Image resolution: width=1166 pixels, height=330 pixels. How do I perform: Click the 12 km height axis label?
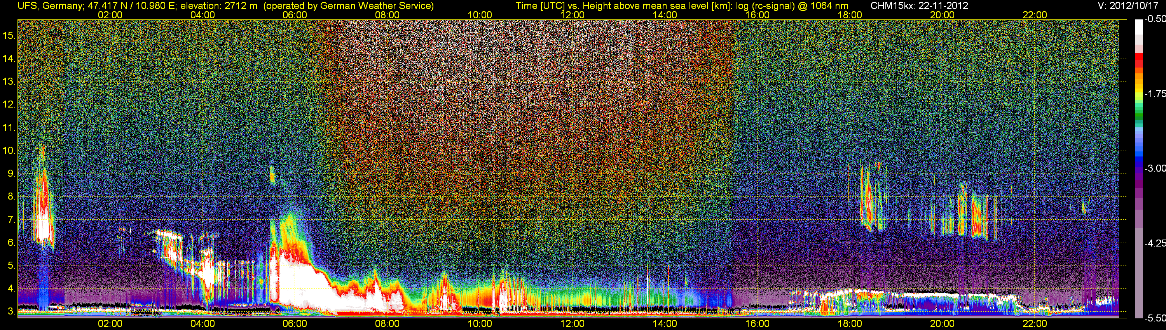[x=9, y=104]
